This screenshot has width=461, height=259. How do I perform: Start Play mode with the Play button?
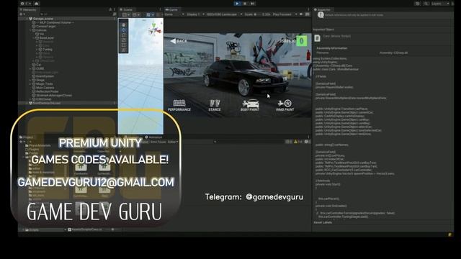click(237, 4)
